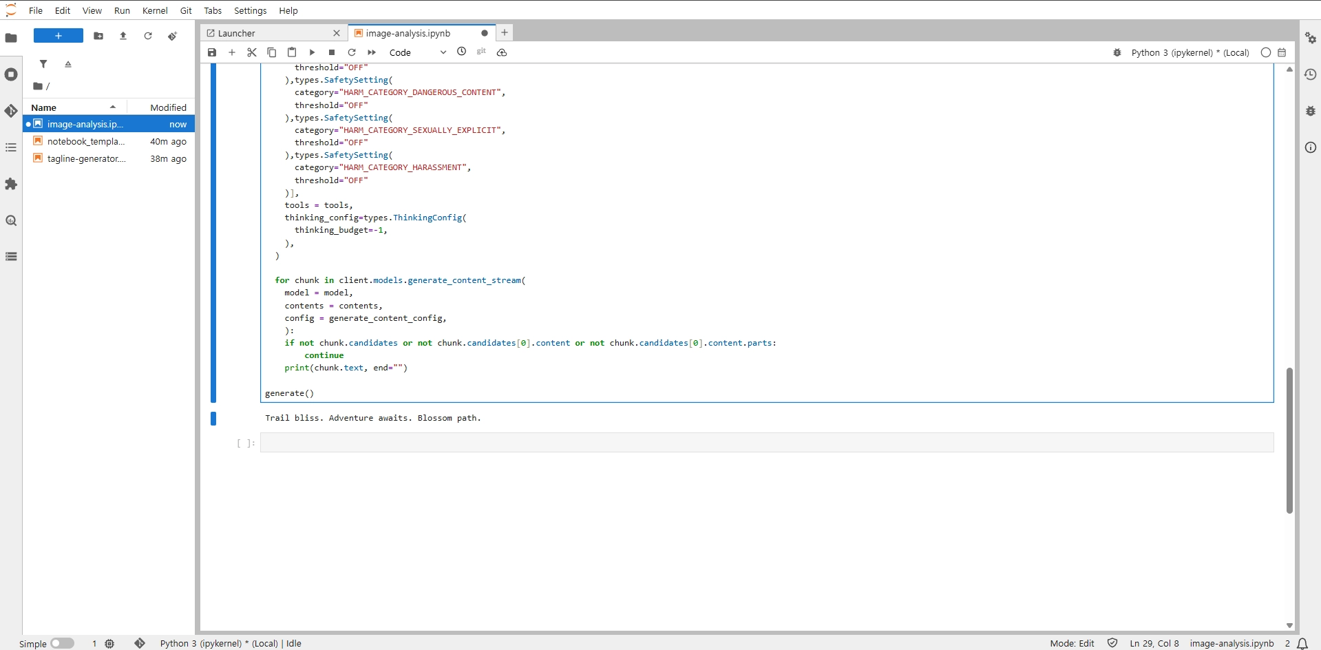Select tagline-generator file in file browser
The height and width of the screenshot is (650, 1321).
coord(109,158)
